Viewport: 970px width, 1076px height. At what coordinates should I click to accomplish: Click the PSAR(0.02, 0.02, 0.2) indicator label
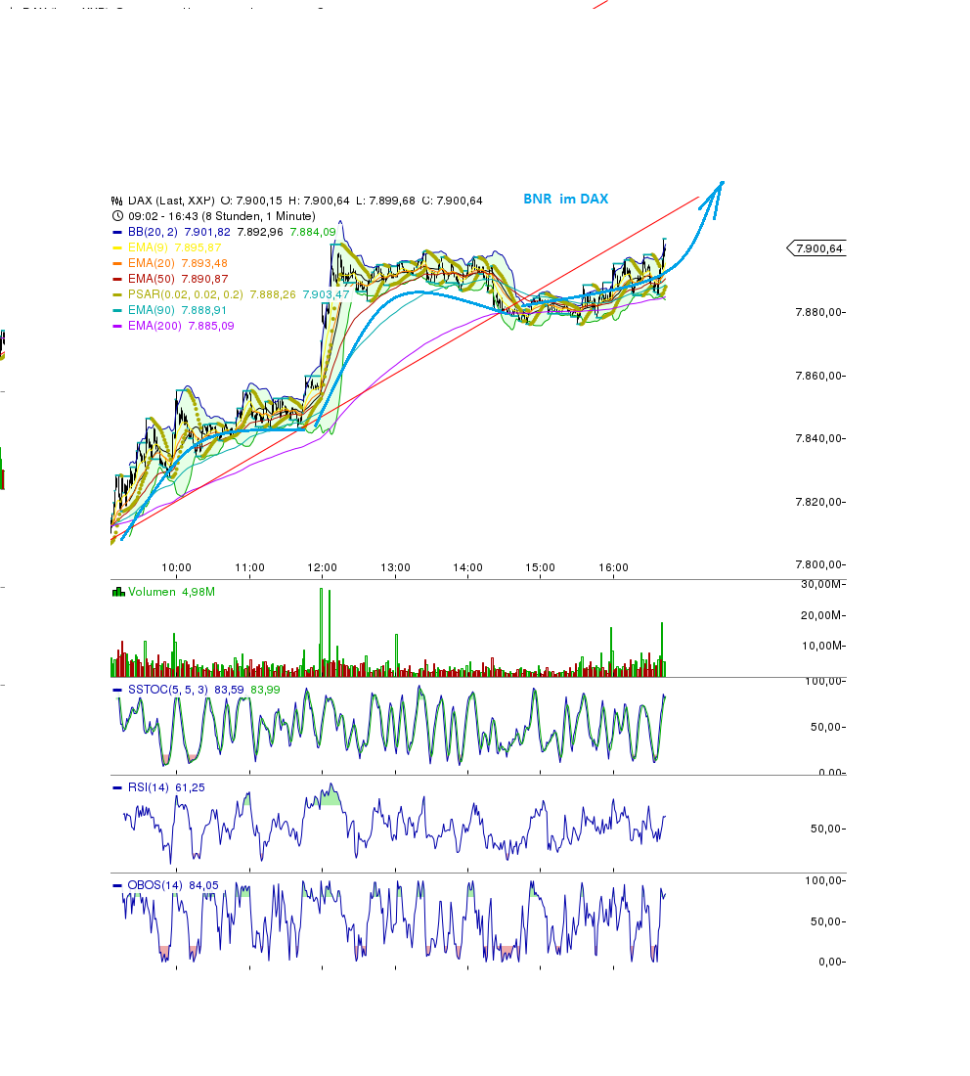pos(185,294)
